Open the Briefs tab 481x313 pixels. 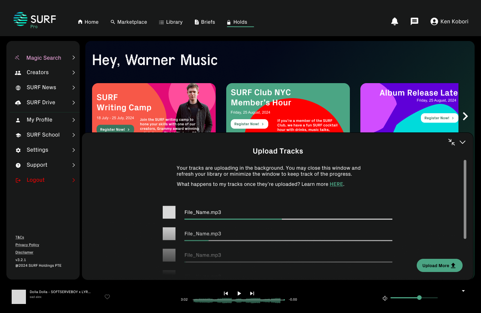(x=205, y=22)
